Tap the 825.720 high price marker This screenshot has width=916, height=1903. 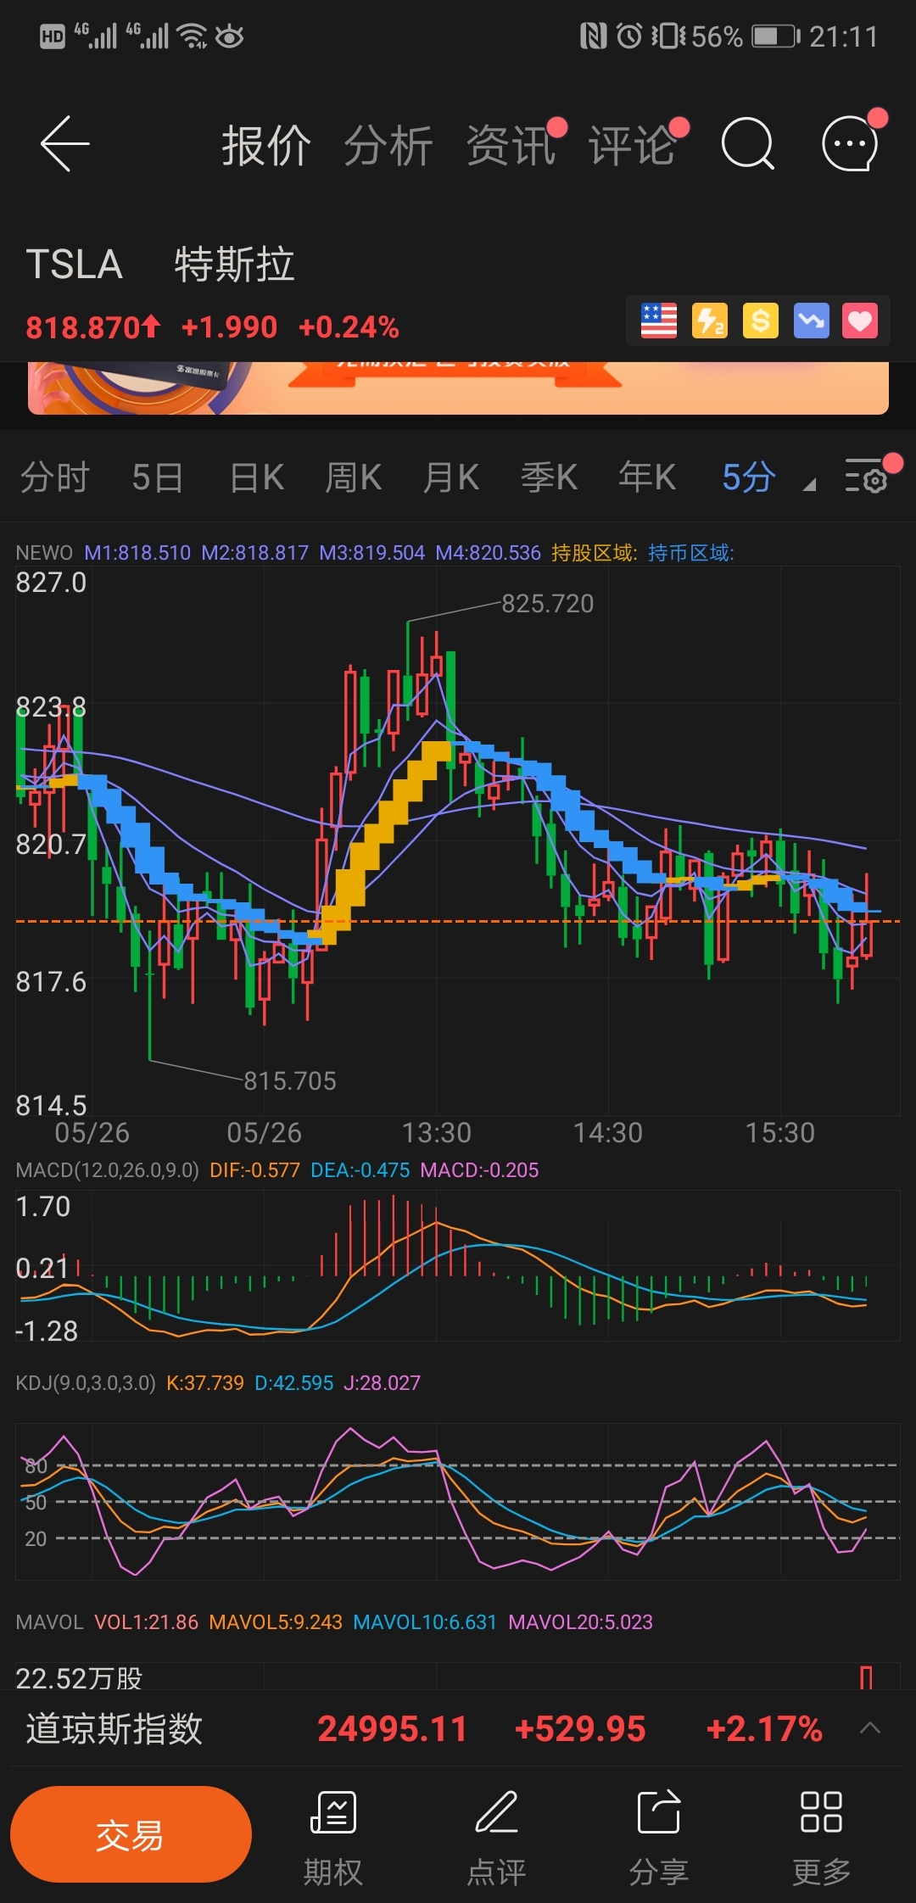click(x=547, y=603)
